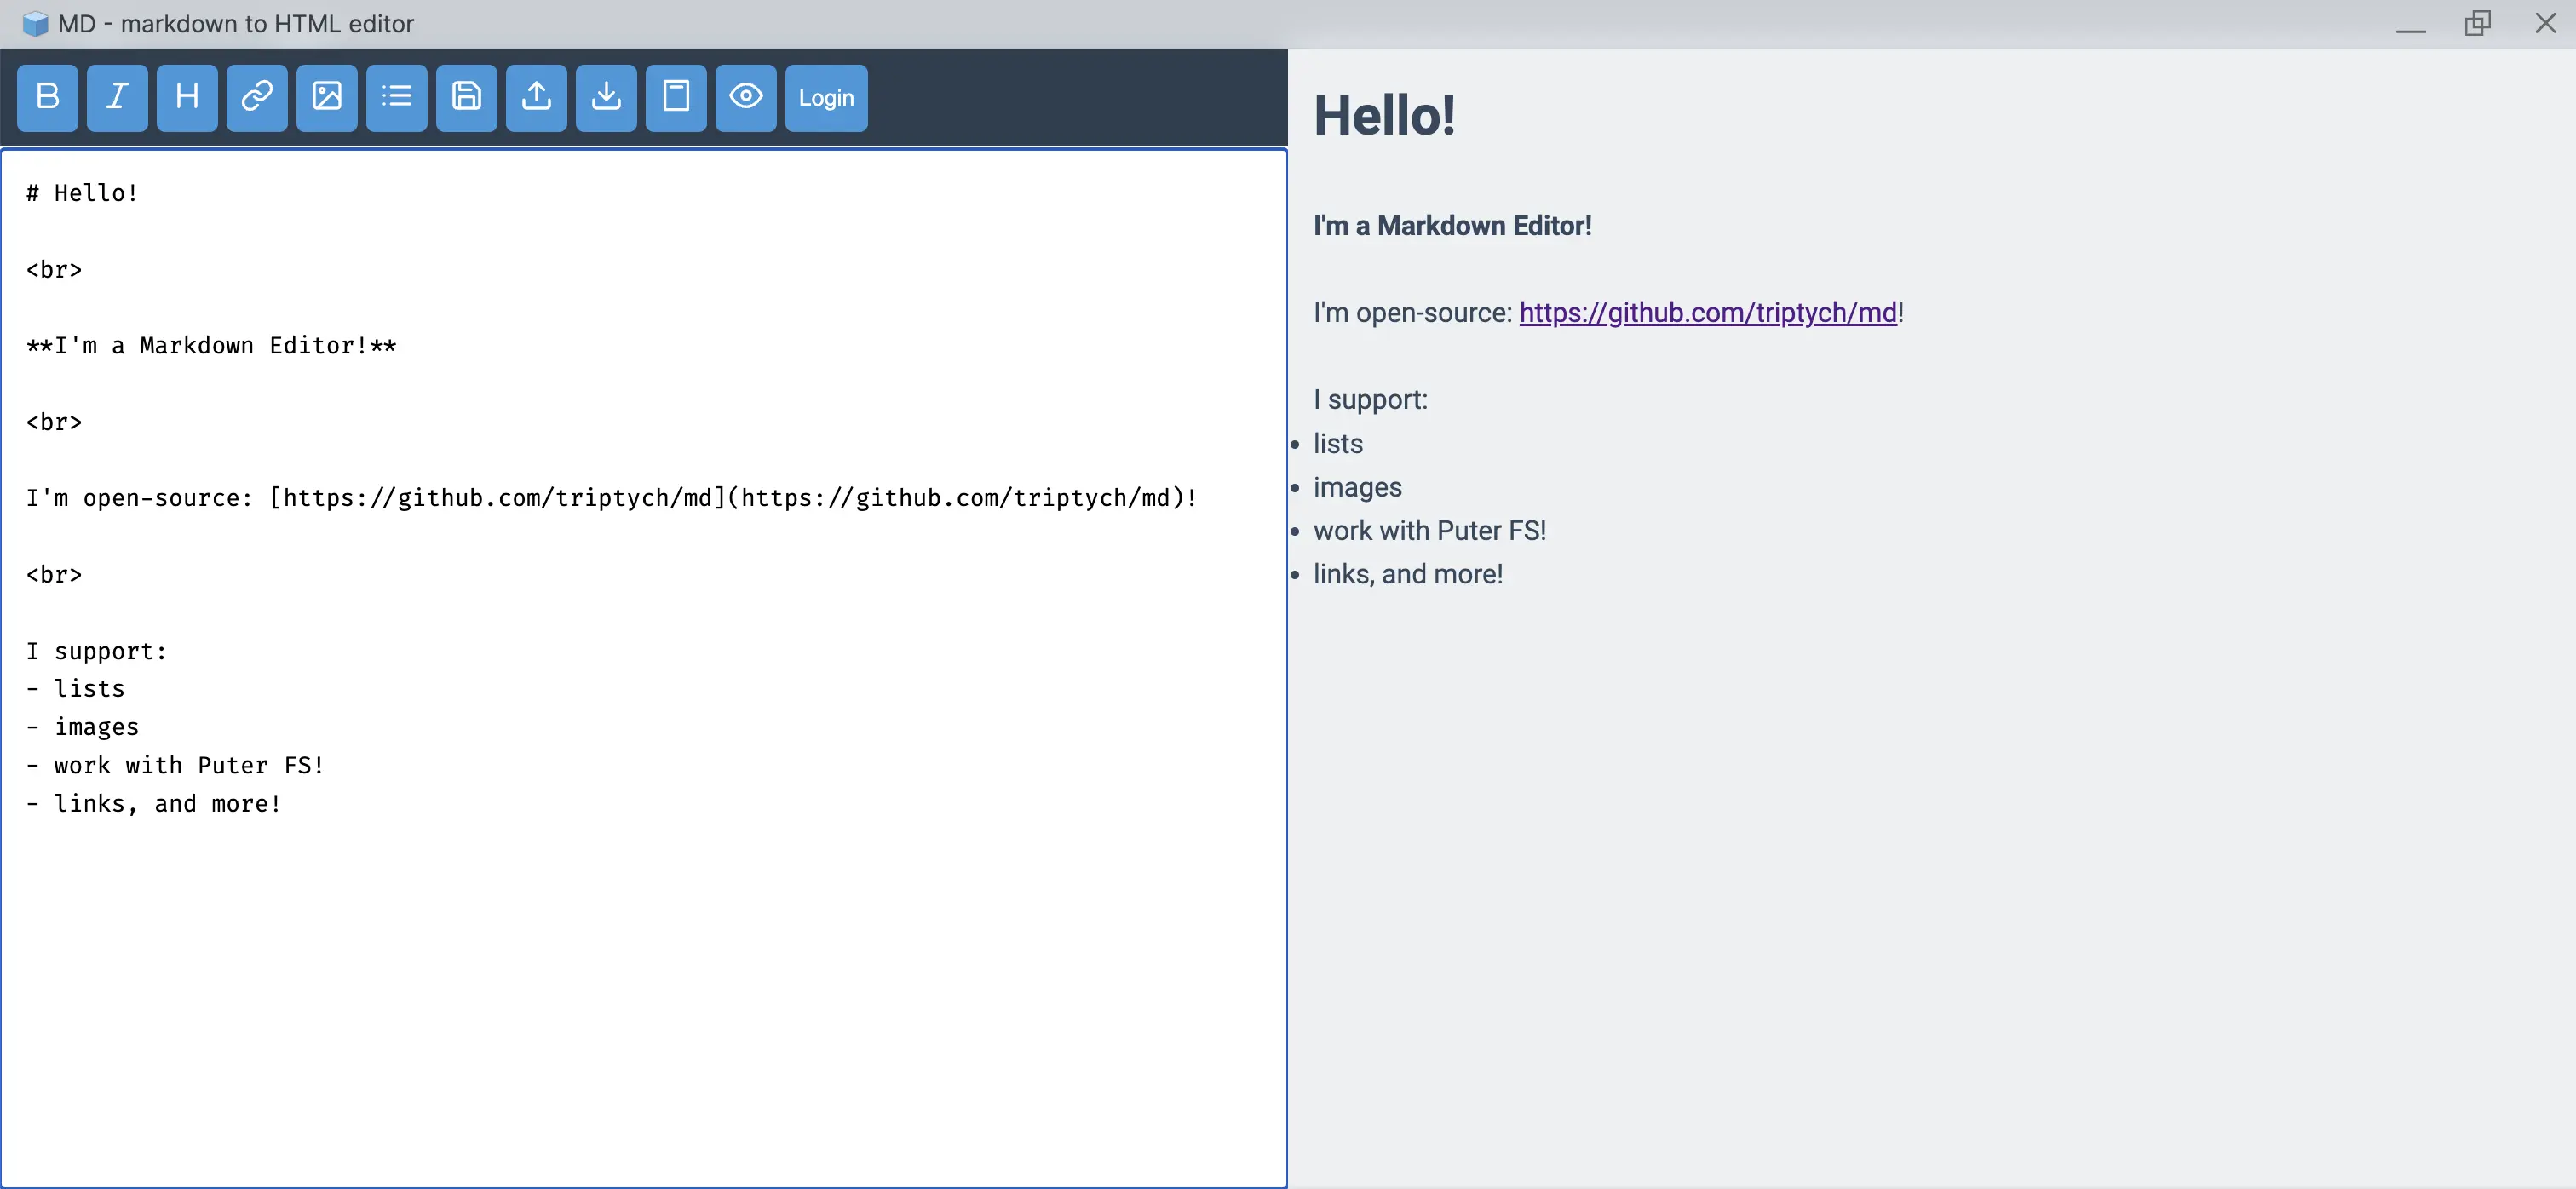Restore the window with the overlapping squares icon

tap(2478, 23)
